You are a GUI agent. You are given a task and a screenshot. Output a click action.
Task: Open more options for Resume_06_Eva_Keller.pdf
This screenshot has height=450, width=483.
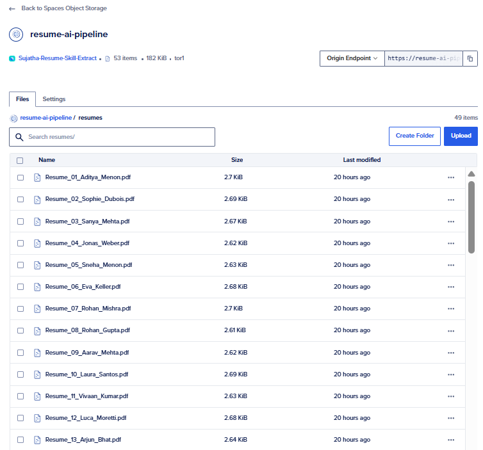(x=451, y=287)
